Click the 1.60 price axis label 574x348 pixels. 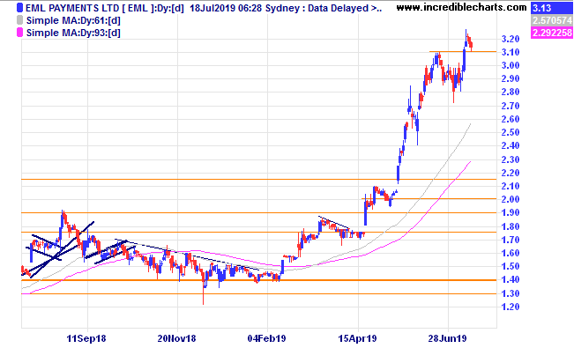point(511,253)
